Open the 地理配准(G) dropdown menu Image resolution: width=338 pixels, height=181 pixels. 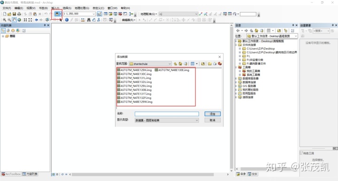(149, 14)
